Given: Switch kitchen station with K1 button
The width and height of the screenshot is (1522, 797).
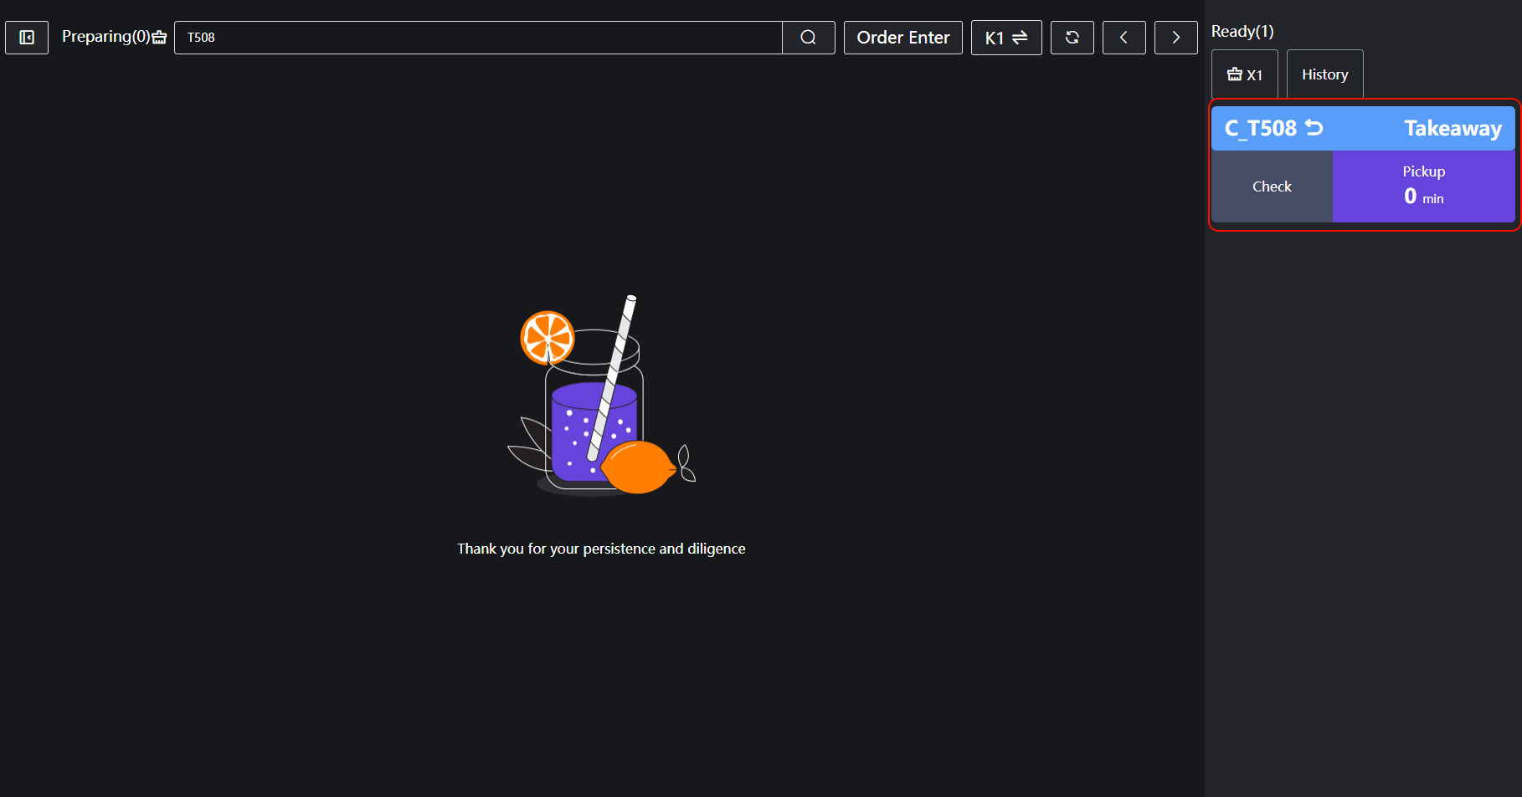Looking at the screenshot, I should (1005, 38).
